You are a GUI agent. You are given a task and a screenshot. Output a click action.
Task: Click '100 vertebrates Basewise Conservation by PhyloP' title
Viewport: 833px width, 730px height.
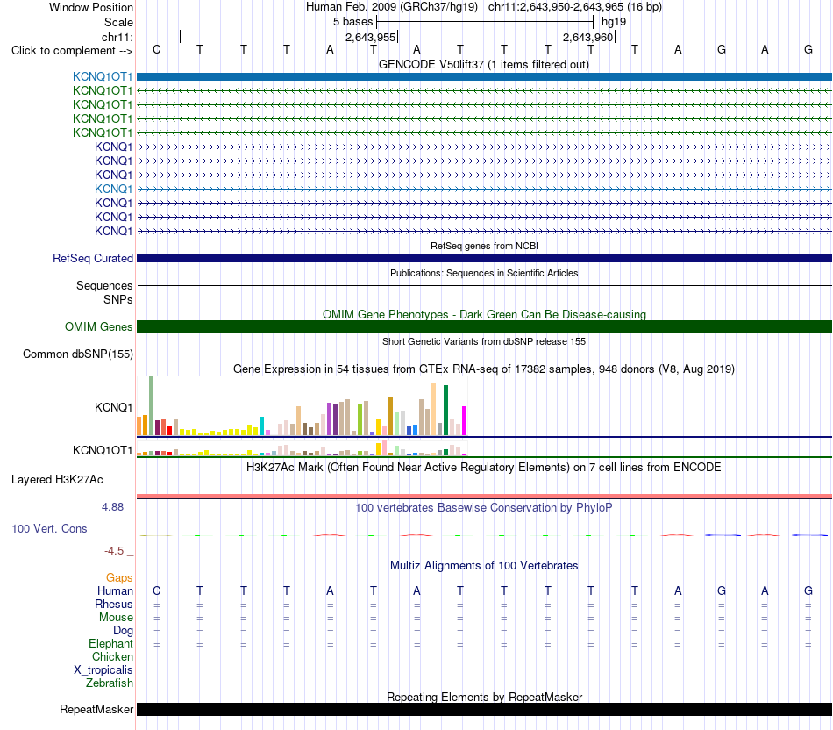(484, 508)
